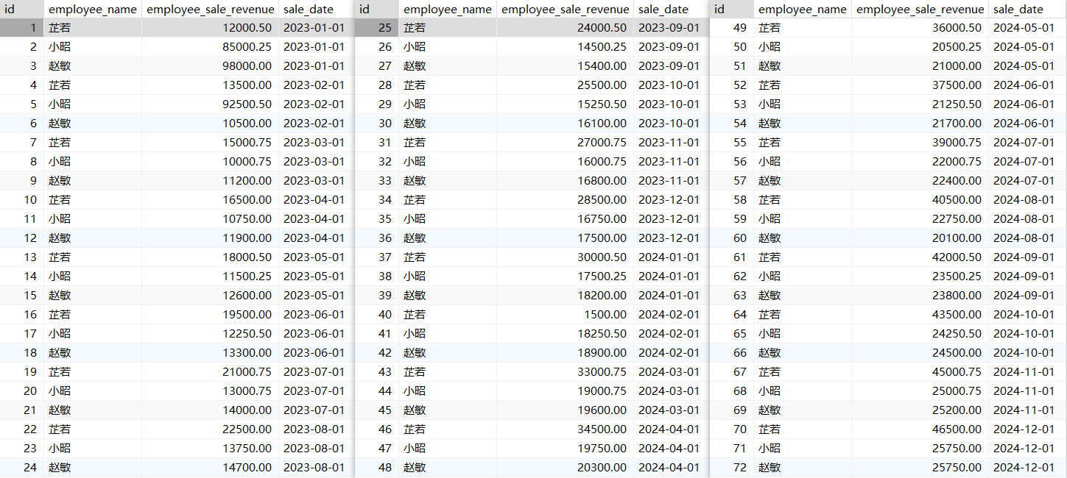Click sale_date 2023-03-01 in row id 9
The image size is (1067, 478).
(314, 180)
